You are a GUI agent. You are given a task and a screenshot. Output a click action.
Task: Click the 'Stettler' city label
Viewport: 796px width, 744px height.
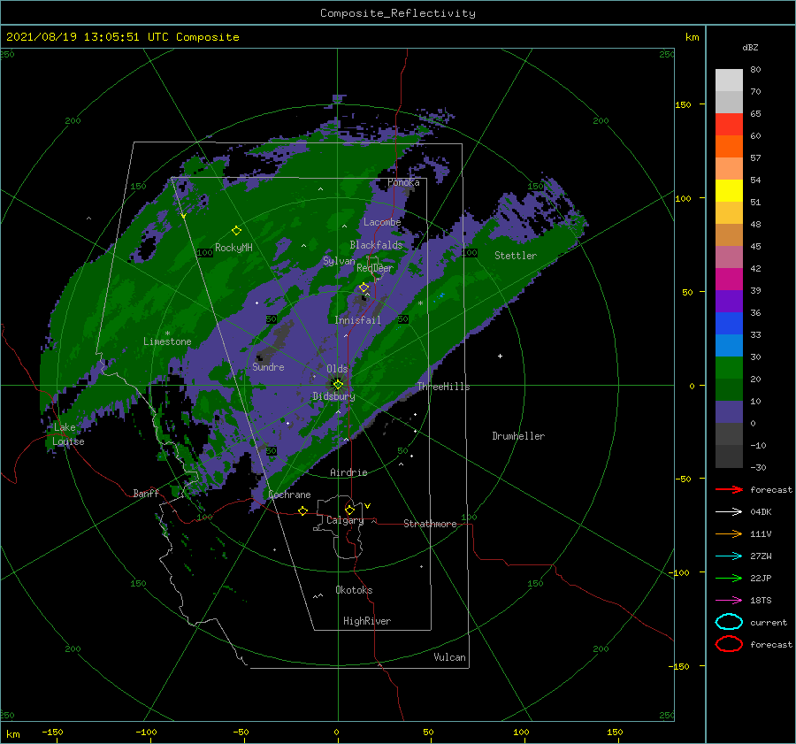tap(516, 256)
